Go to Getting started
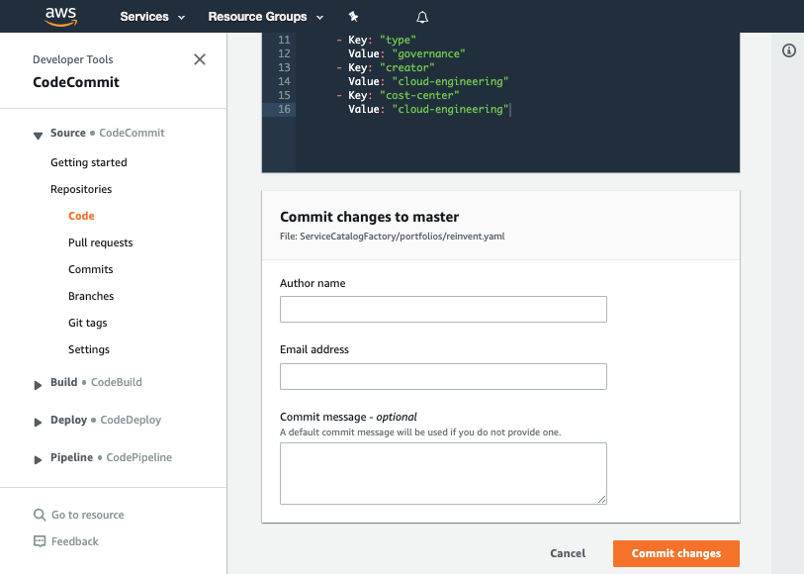This screenshot has width=804, height=574. [89, 162]
